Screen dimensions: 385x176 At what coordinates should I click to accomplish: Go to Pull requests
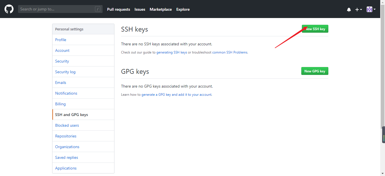click(x=119, y=9)
